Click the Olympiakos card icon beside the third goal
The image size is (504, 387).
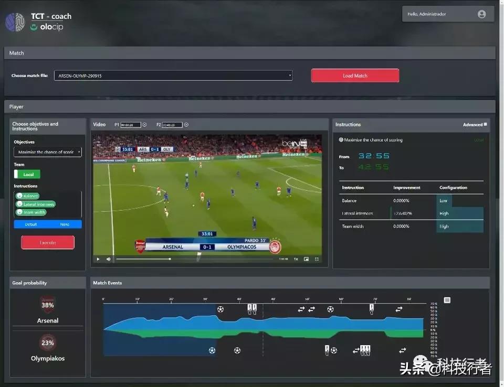click(x=327, y=350)
